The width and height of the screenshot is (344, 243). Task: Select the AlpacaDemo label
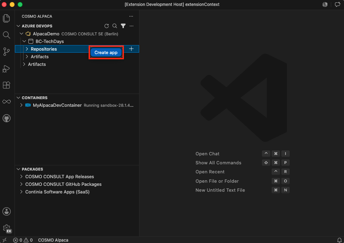point(46,34)
